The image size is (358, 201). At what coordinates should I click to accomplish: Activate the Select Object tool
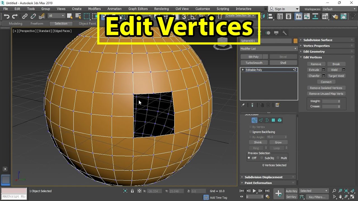coord(70,16)
